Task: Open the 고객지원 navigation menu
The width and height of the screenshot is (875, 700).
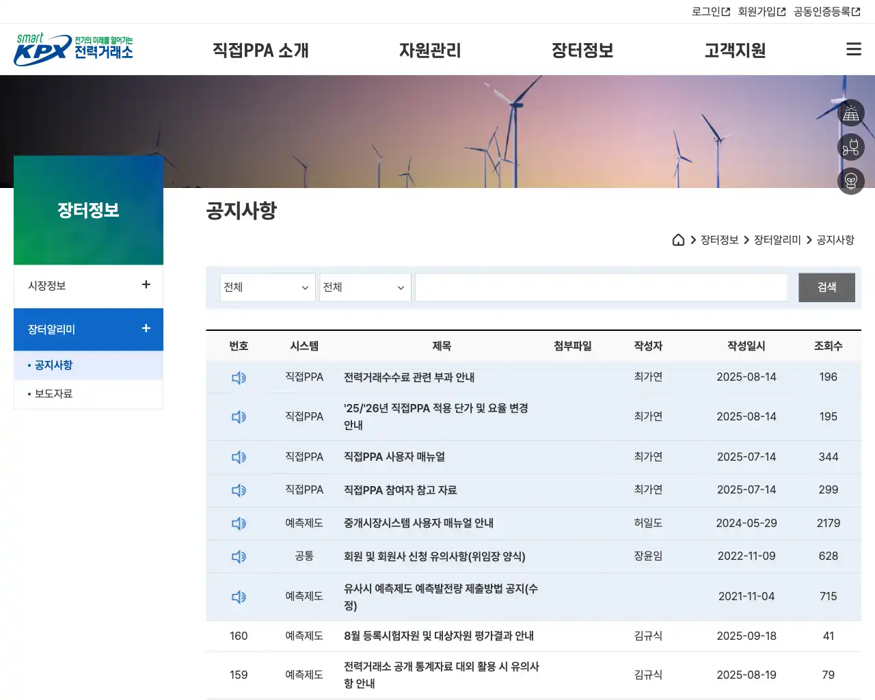Action: point(734,50)
